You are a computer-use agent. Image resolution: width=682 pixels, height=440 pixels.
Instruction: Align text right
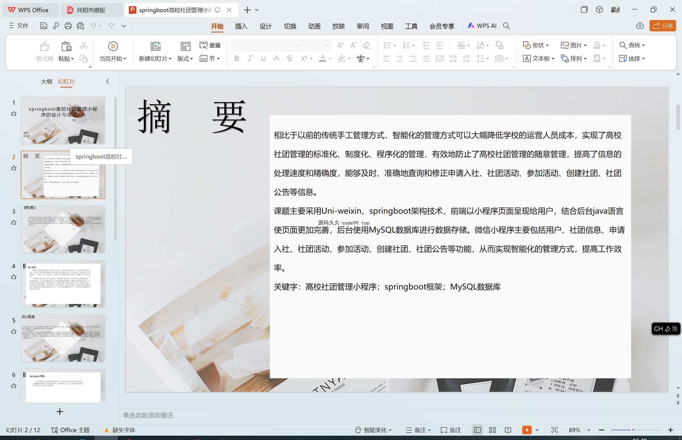point(413,58)
